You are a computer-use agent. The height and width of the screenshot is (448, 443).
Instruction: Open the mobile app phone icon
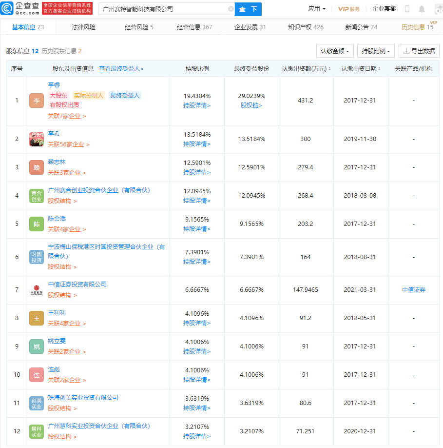[x=407, y=9]
